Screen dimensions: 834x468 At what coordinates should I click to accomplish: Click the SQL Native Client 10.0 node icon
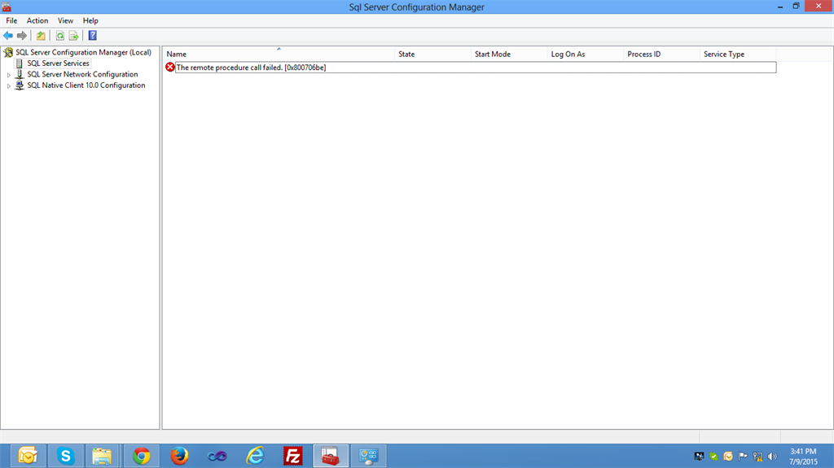(x=20, y=85)
